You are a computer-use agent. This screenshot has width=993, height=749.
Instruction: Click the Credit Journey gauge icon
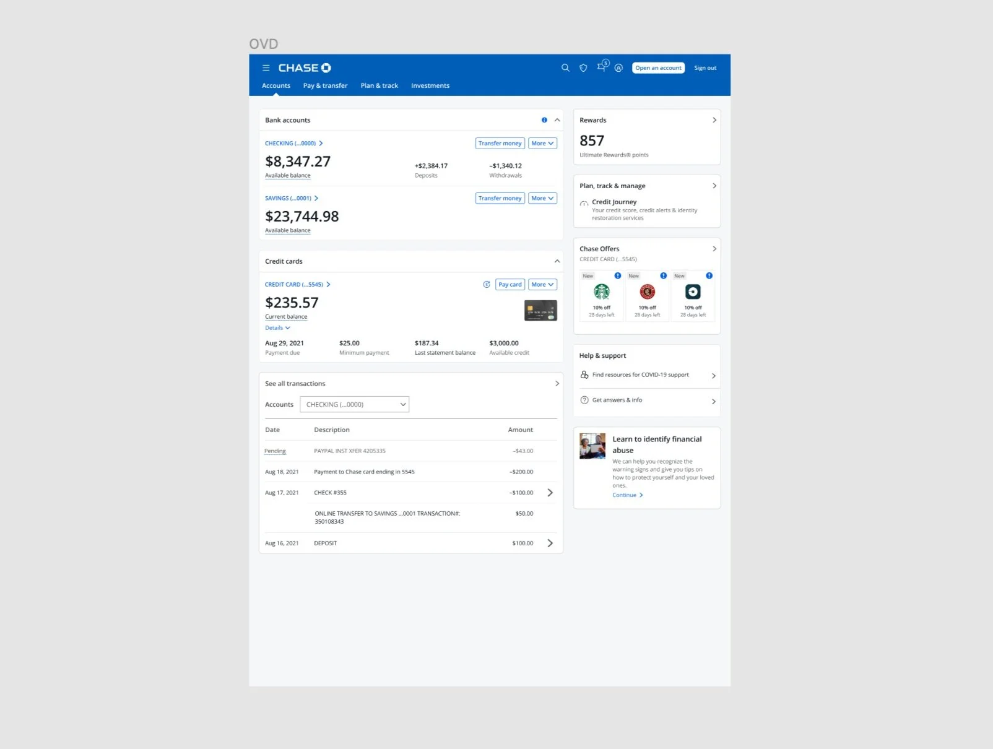pyautogui.click(x=584, y=203)
